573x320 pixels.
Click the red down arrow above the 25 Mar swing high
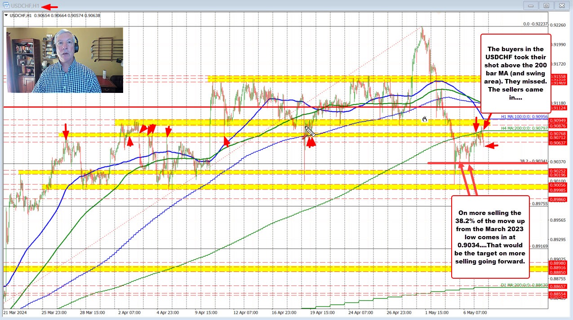[66, 132]
